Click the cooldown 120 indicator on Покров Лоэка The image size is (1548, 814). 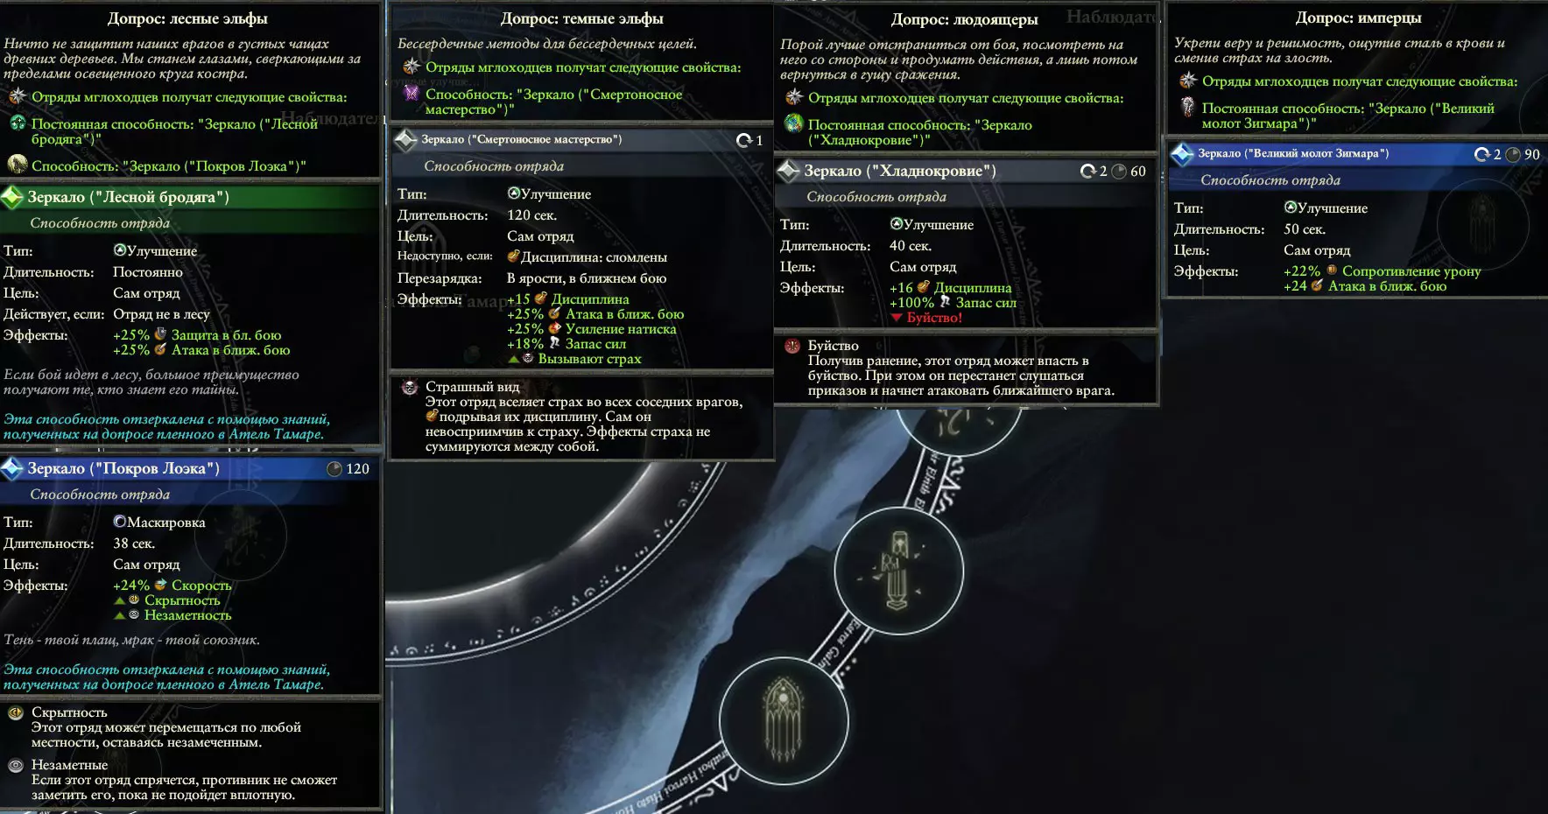tap(348, 469)
